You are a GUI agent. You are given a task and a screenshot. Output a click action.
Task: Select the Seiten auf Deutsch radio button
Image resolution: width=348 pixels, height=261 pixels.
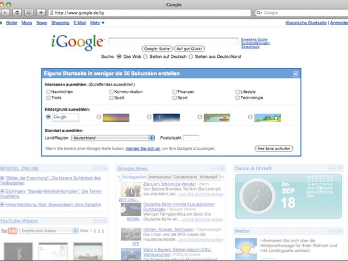click(146, 57)
